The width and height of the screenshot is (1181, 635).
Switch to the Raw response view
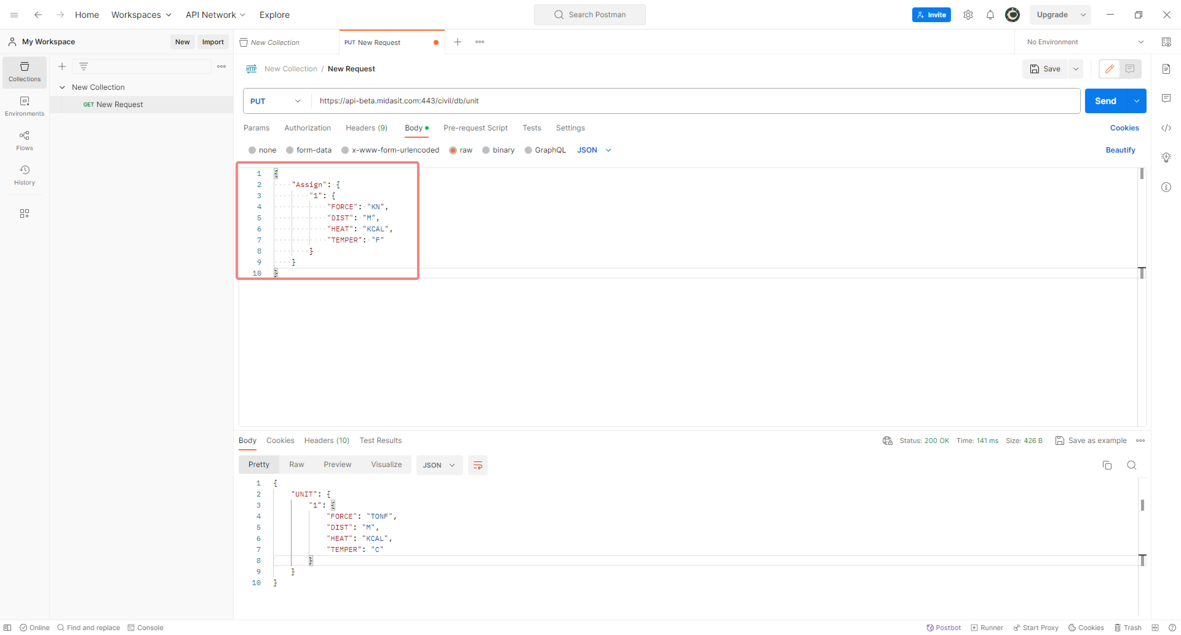click(296, 465)
